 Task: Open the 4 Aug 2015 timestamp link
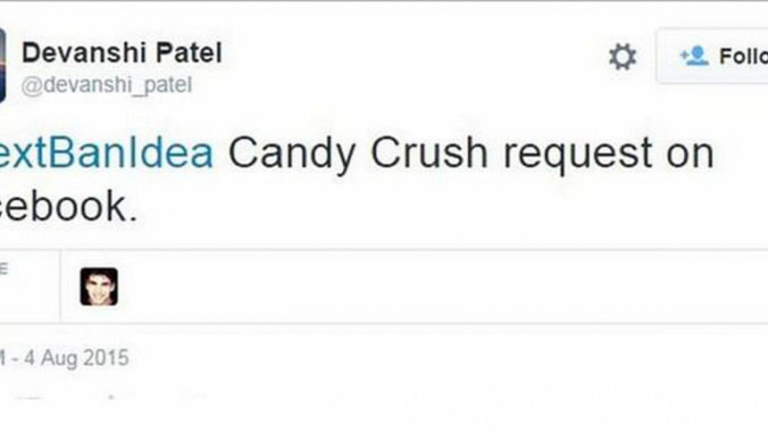click(71, 359)
